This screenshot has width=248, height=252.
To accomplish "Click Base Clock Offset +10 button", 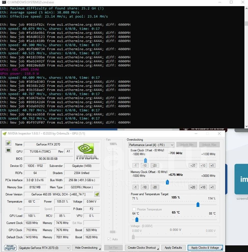I will click(x=203, y=166).
